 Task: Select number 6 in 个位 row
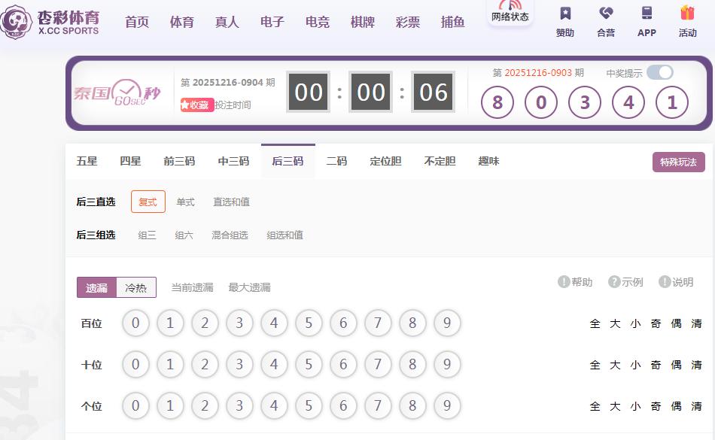[343, 406]
